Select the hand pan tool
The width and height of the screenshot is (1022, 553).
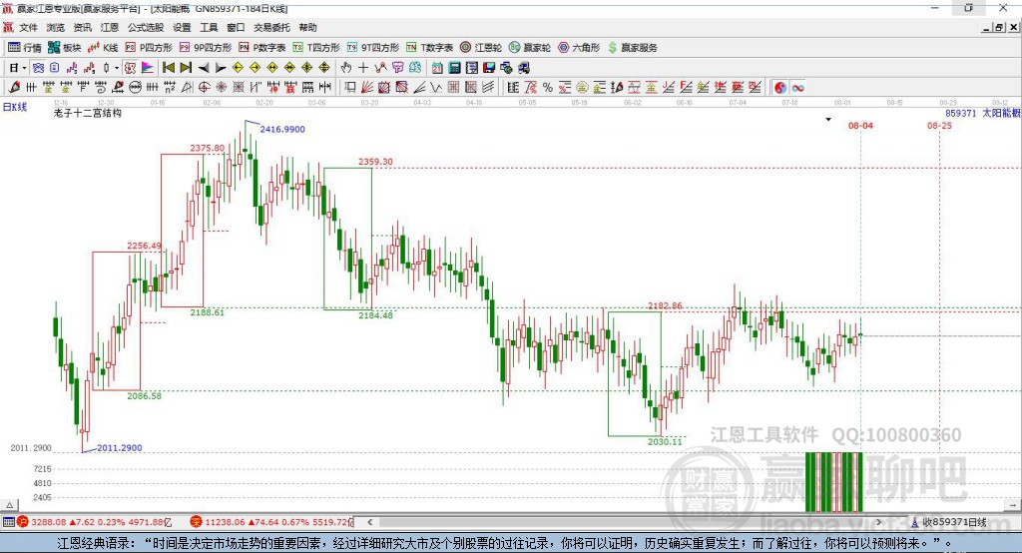(x=346, y=68)
